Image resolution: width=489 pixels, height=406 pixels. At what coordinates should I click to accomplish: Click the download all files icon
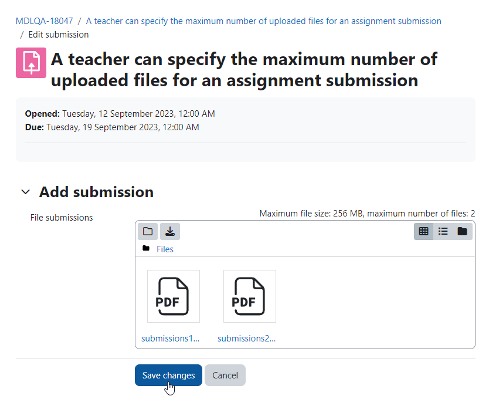170,231
